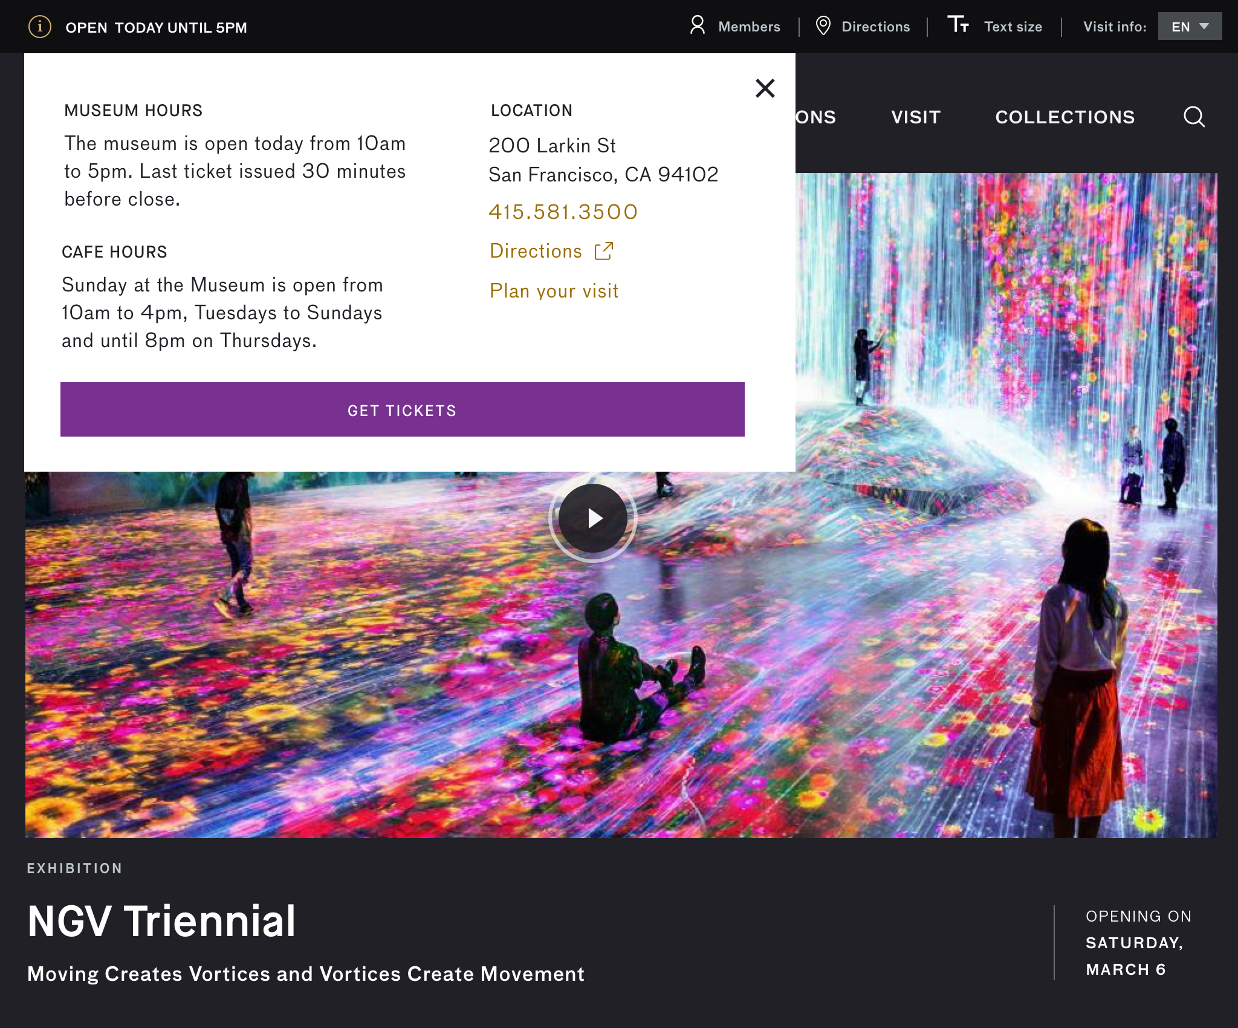The width and height of the screenshot is (1238, 1028).
Task: Play the exhibition video
Action: (x=593, y=518)
